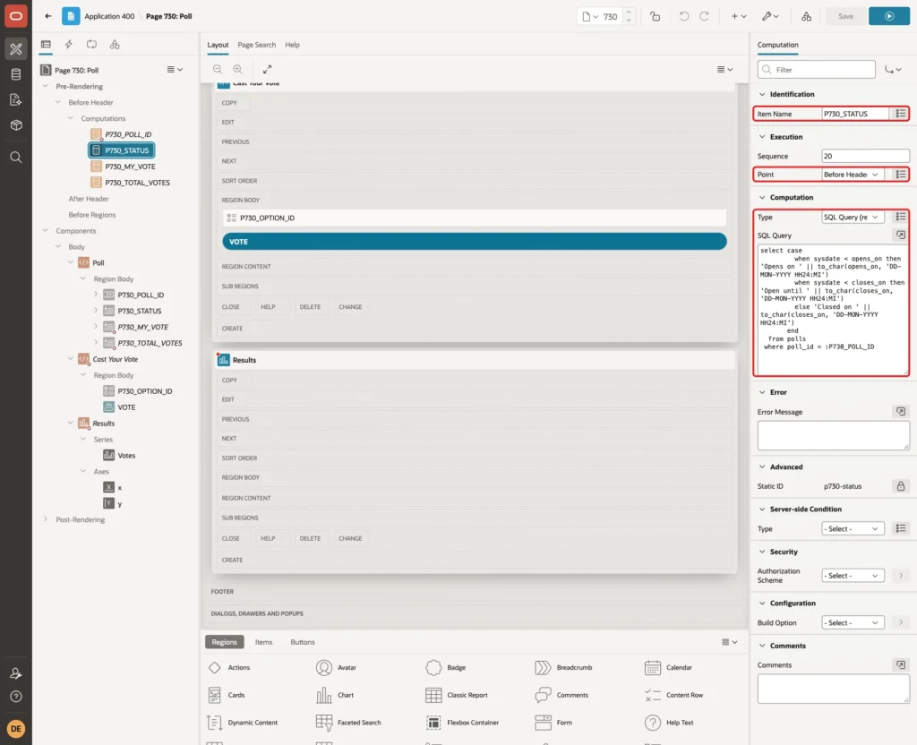The height and width of the screenshot is (745, 917).
Task: Switch to Processing tab icon
Action: [x=92, y=45]
